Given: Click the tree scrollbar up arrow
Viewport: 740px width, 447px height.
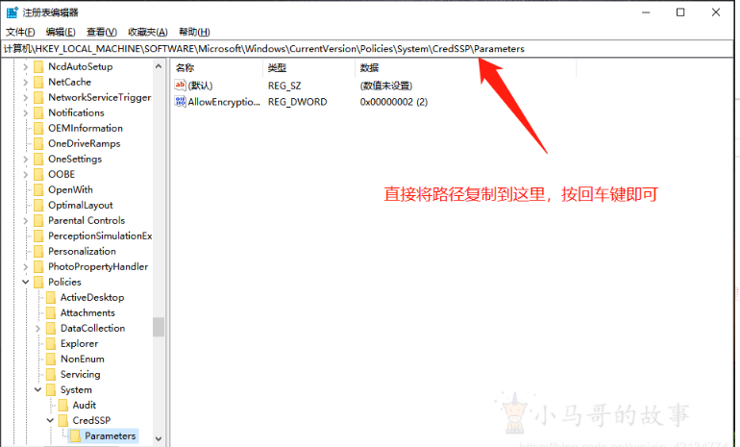Looking at the screenshot, I should tap(159, 66).
